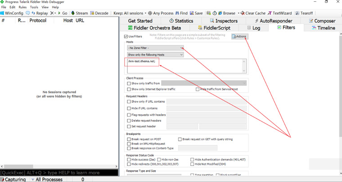The width and height of the screenshot is (342, 182).
Task: Open the Tools menu
Action: pos(34,7)
